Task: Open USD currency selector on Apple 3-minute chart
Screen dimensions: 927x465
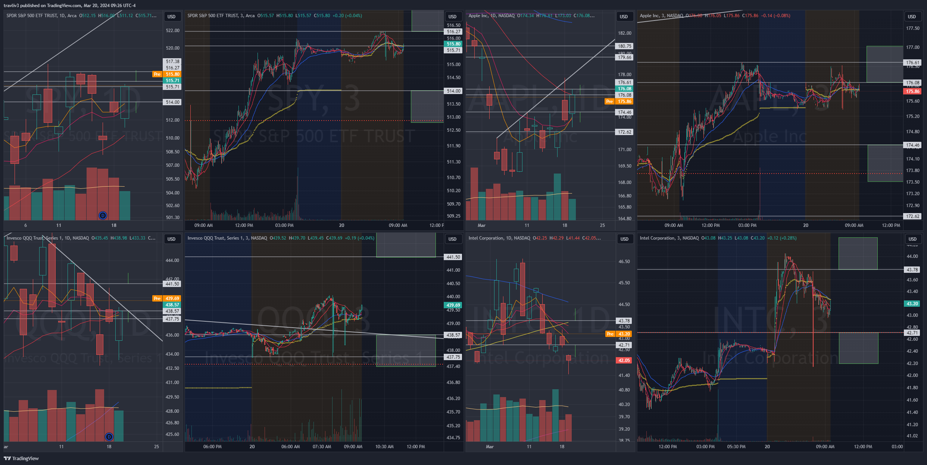Action: 912,16
